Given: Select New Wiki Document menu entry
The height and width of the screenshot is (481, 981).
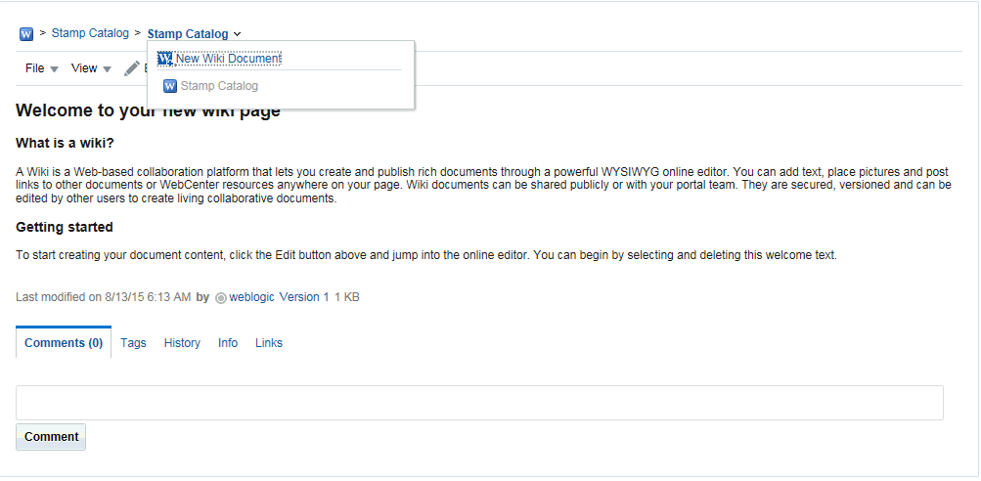Looking at the screenshot, I should click(228, 59).
